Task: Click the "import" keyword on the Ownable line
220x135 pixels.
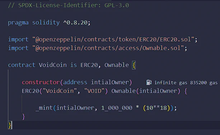Action: pyautogui.click(x=18, y=48)
